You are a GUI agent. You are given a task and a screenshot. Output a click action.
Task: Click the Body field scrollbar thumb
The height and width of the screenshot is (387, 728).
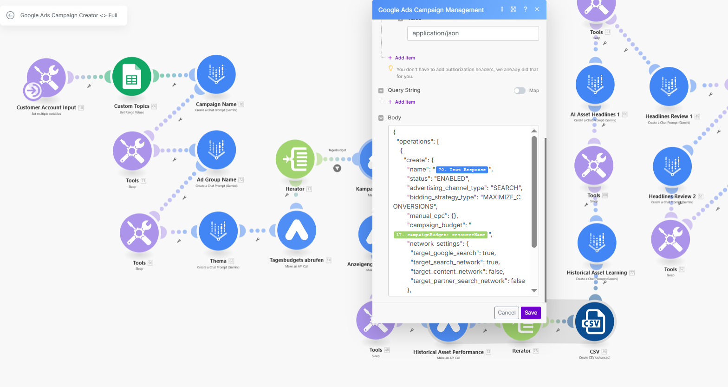pyautogui.click(x=534, y=191)
